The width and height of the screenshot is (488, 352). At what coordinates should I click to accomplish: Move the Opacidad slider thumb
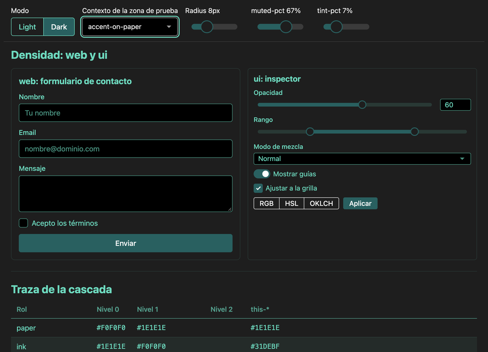click(x=362, y=105)
